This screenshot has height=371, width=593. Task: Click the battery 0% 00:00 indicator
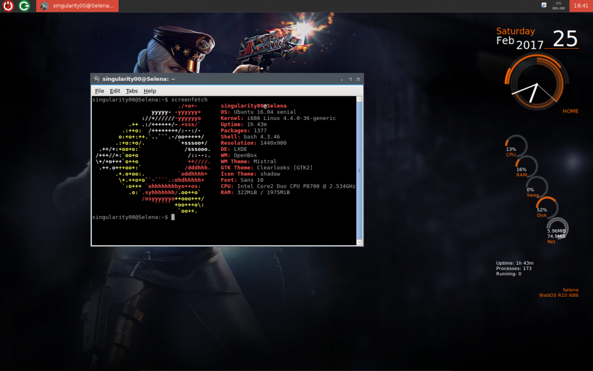point(558,6)
